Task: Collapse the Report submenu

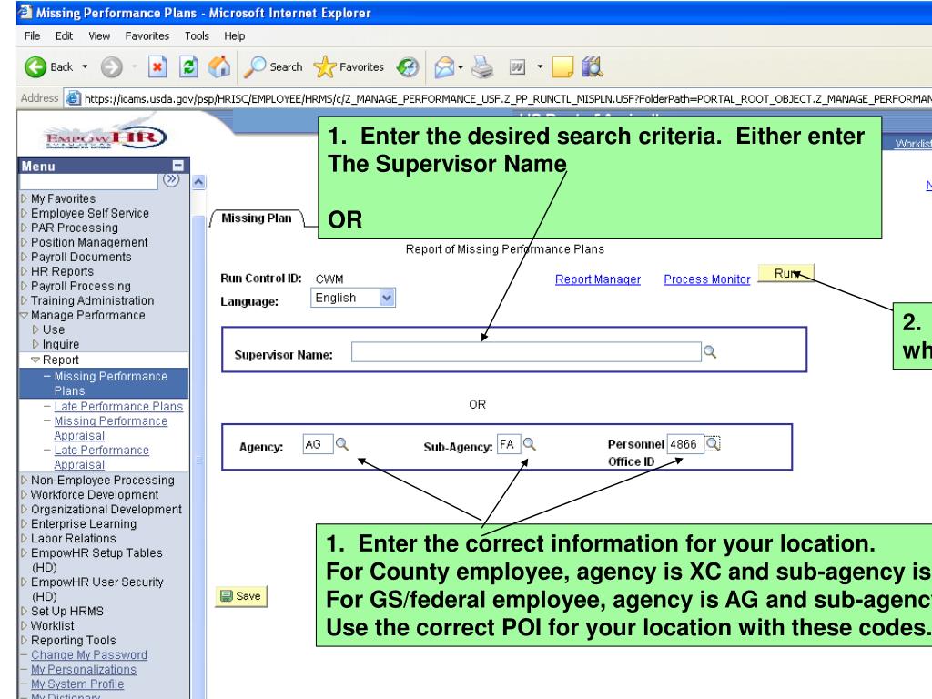Action: click(60, 360)
